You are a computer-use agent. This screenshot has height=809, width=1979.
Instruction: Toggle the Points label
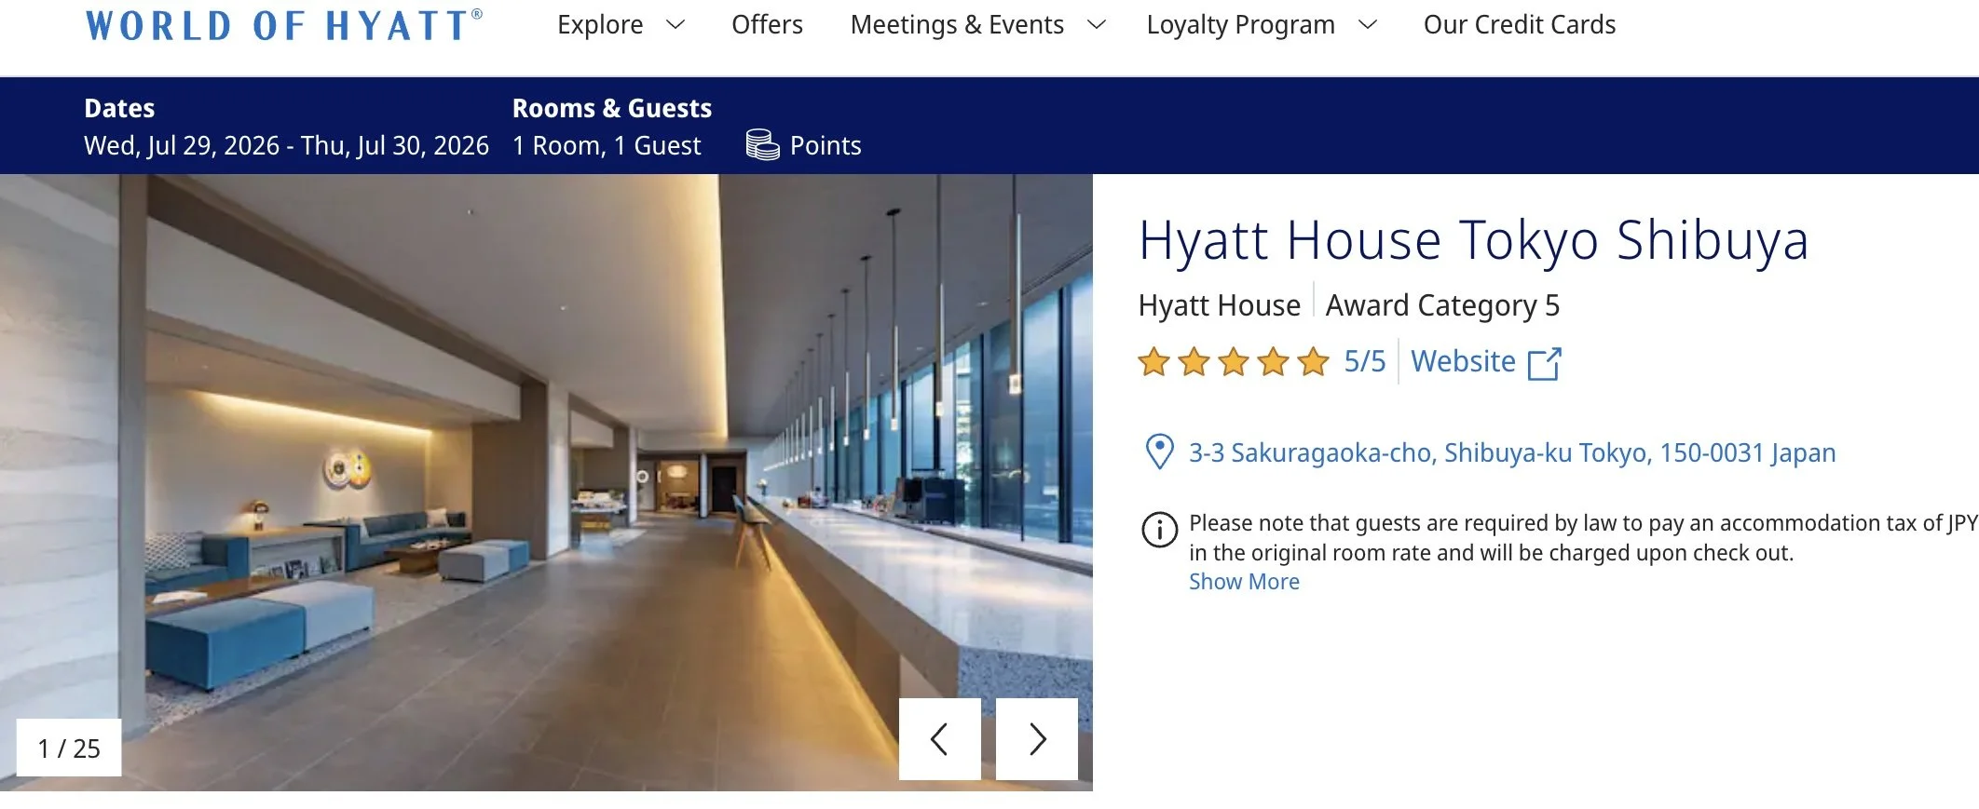(826, 145)
